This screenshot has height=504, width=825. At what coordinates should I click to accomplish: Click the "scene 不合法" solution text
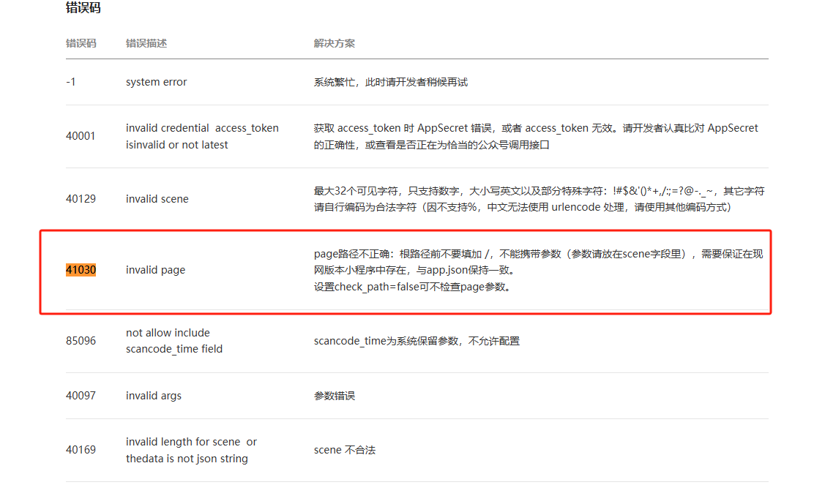click(x=344, y=450)
